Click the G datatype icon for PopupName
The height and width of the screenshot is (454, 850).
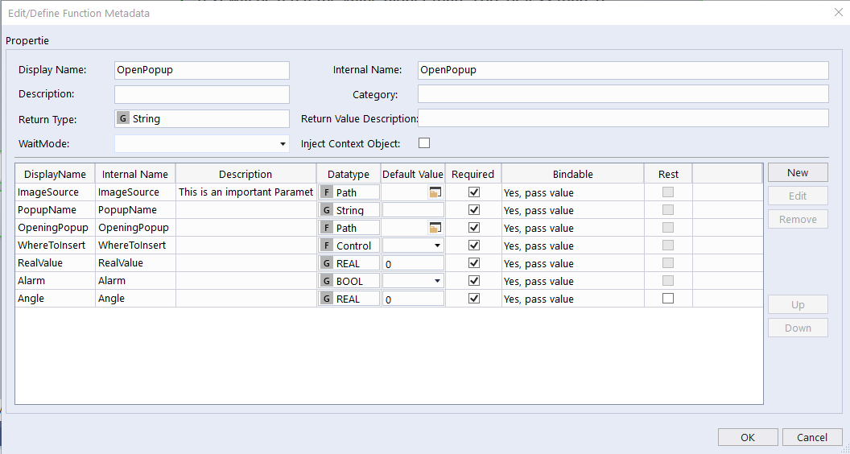pos(327,210)
